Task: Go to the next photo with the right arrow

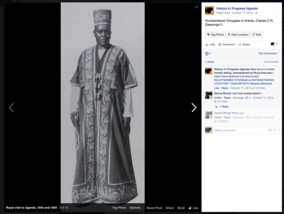Action: point(194,108)
